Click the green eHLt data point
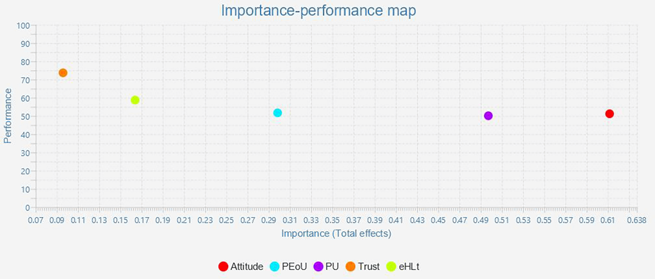655x279 pixels. 135,100
